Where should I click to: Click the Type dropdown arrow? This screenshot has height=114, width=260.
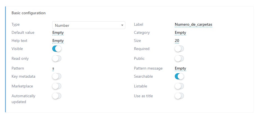point(122,25)
